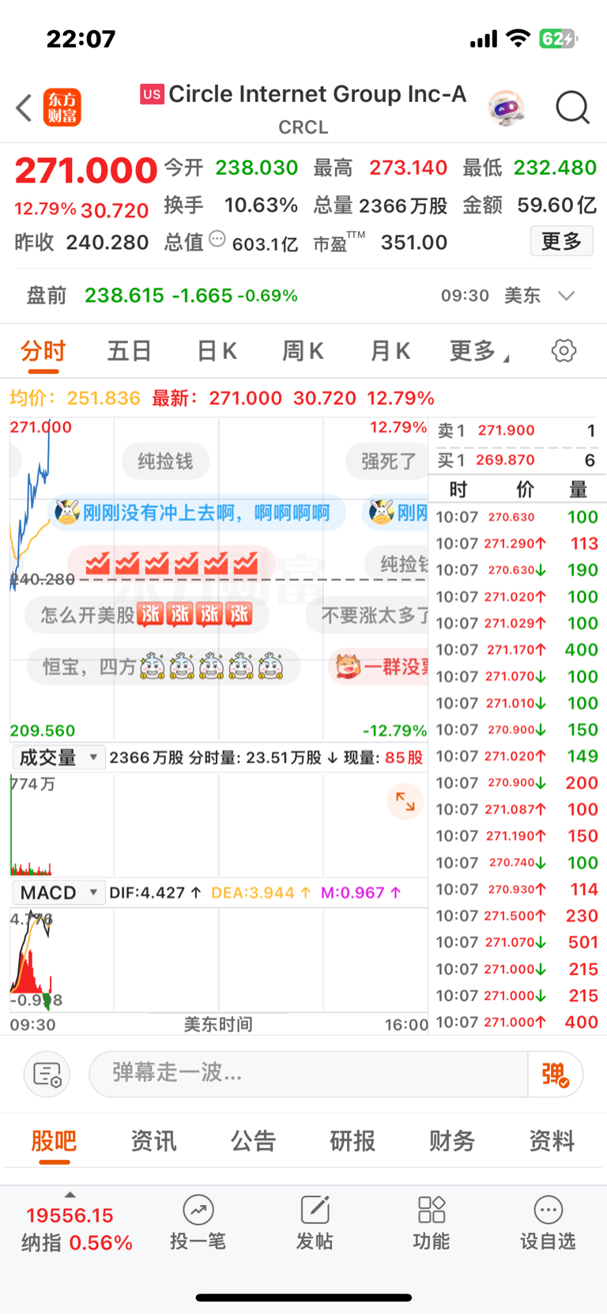
Task: Tap the 总值 info bubble icon
Action: pos(217,239)
